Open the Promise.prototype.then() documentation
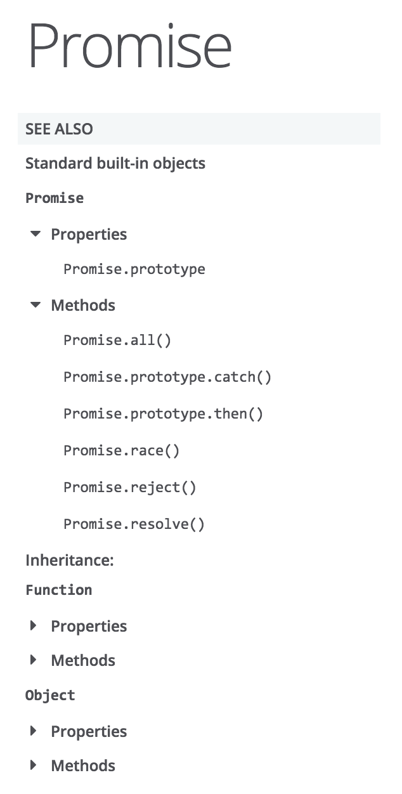 tap(163, 413)
